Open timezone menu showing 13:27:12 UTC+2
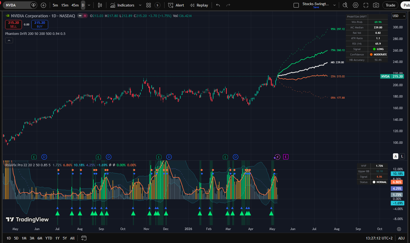The width and height of the screenshot is (410, 243). tap(379, 238)
